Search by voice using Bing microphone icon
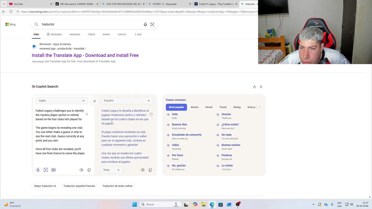Screen dimensions: 372x209 [x=145, y=24]
